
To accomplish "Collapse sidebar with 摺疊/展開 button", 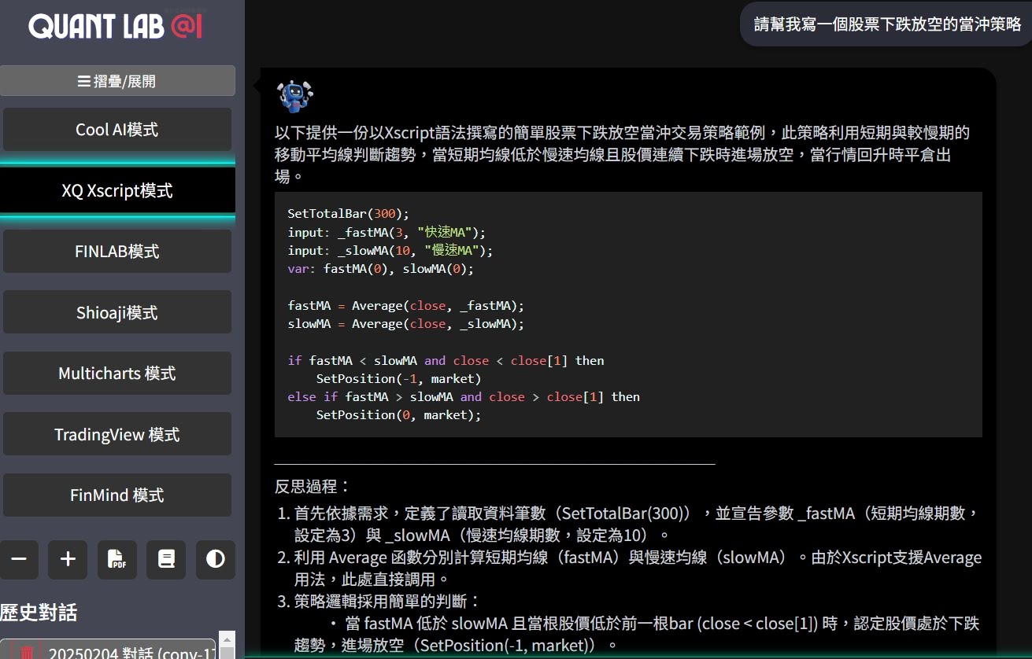I will [117, 81].
